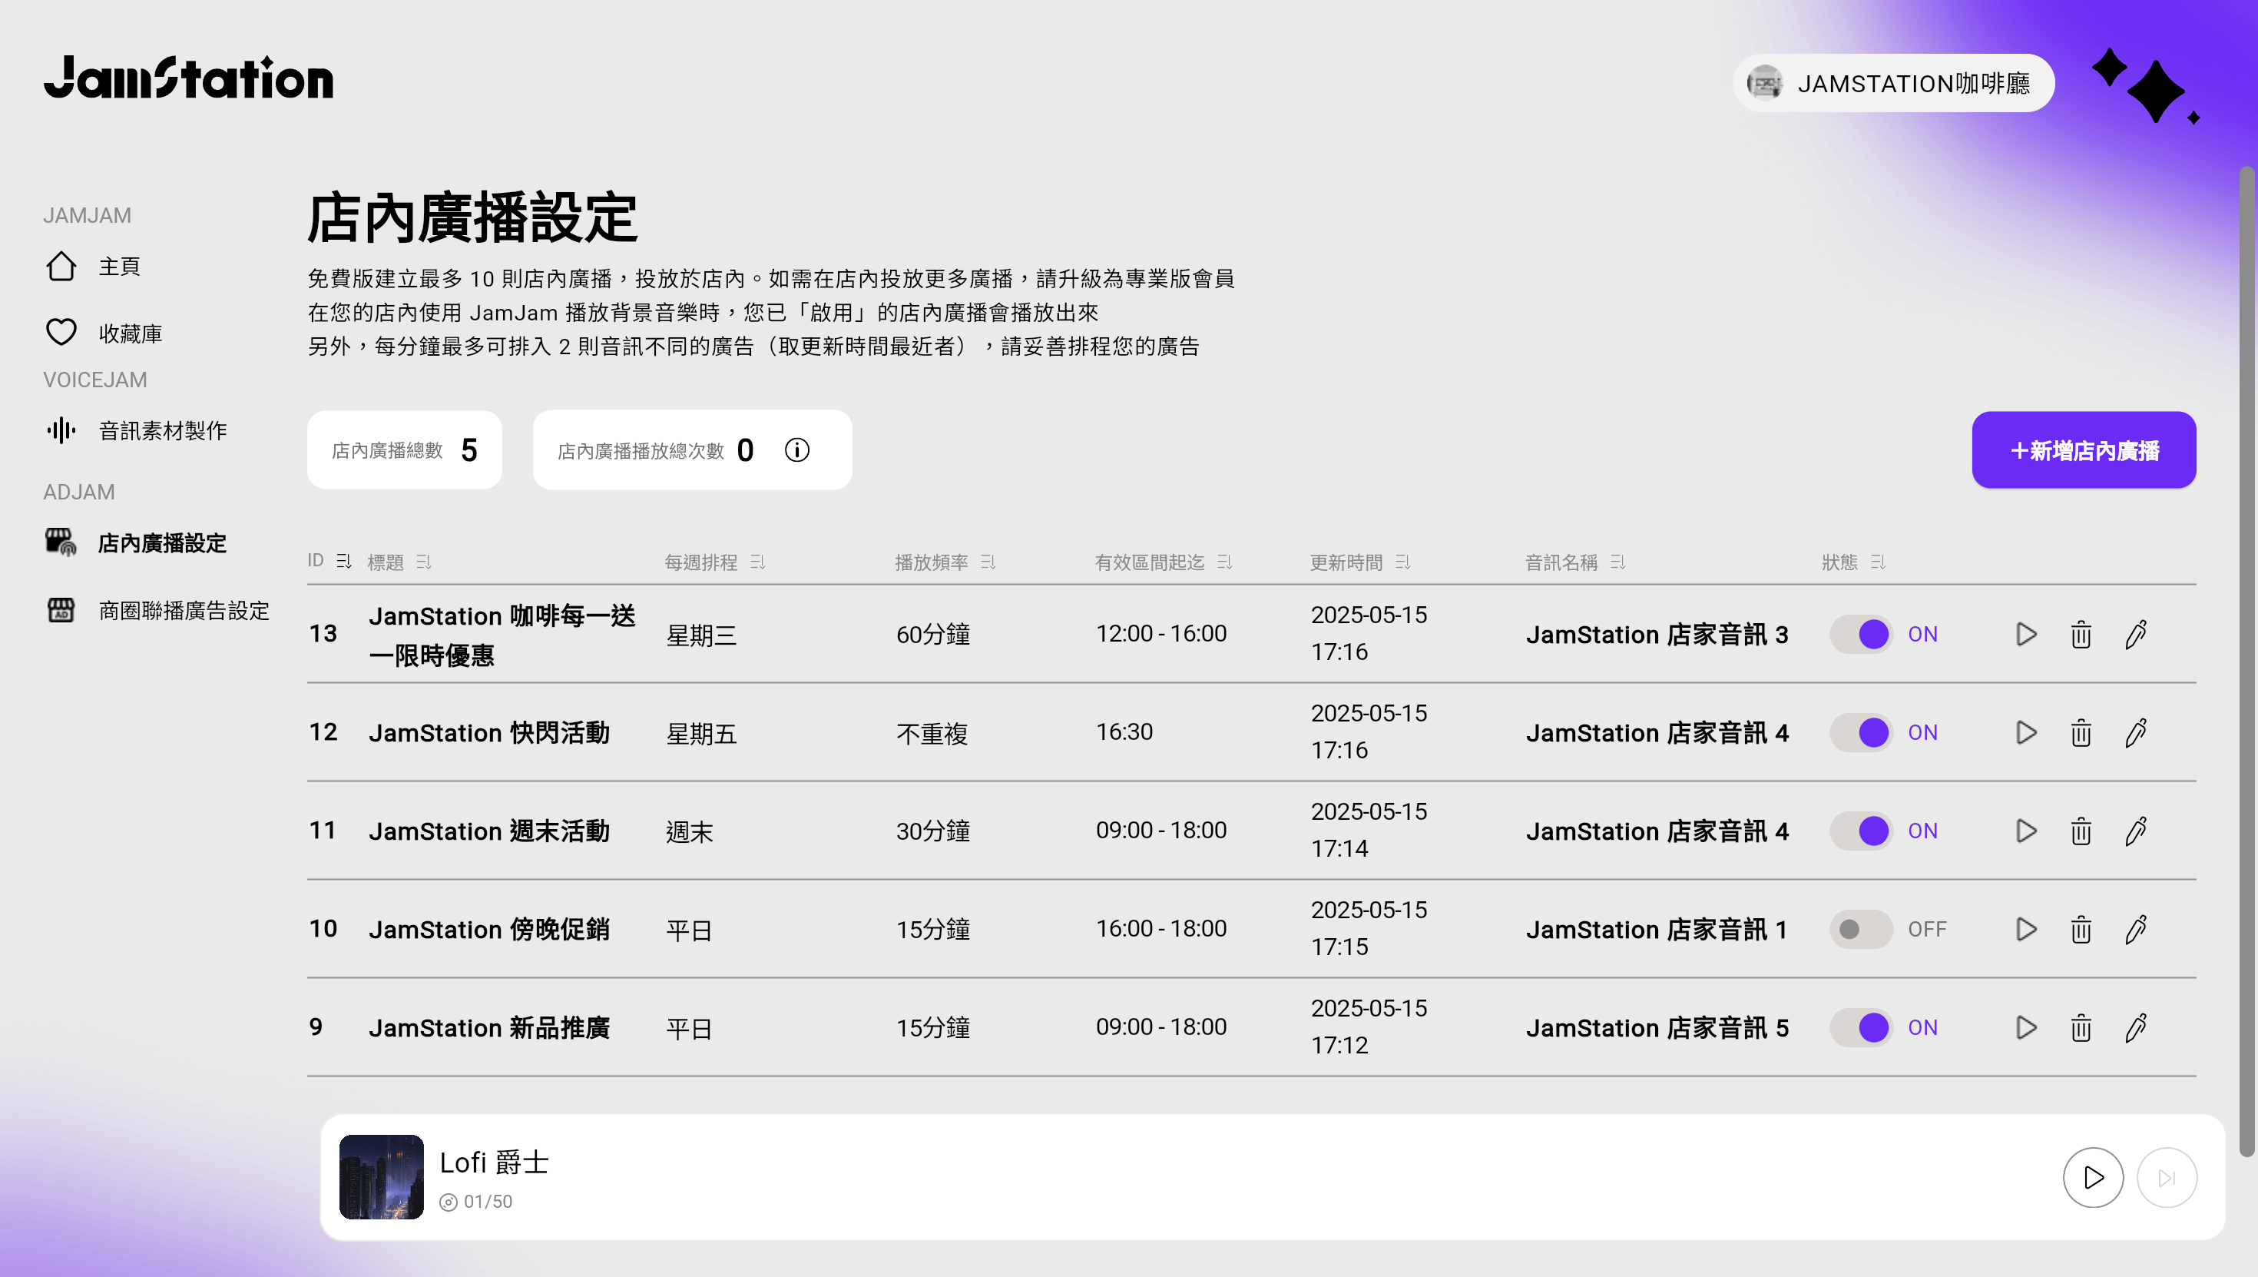Click title JamStation 新品推廣
The image size is (2258, 1277).
(x=489, y=1027)
